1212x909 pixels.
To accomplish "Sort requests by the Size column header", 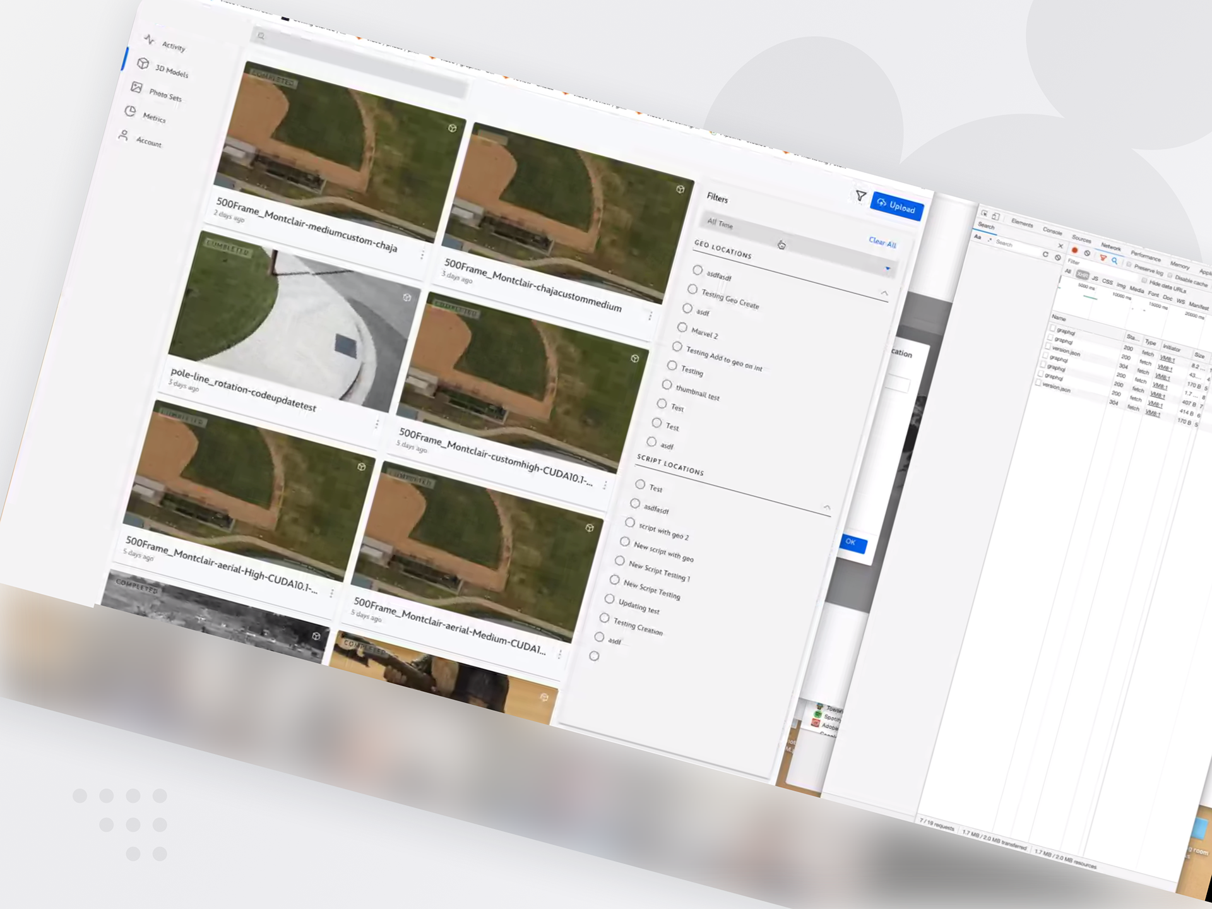I will pyautogui.click(x=1199, y=356).
